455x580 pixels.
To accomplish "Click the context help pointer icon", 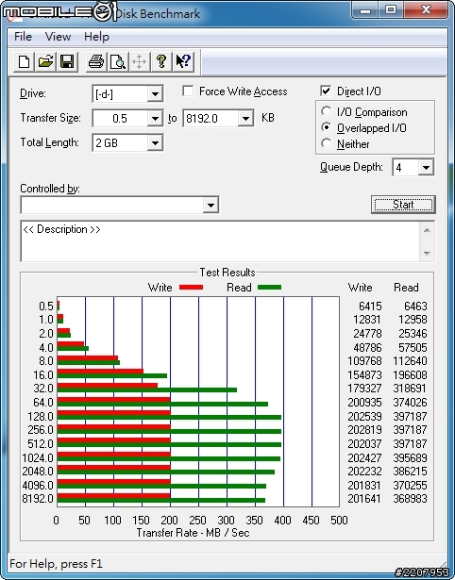I will pyautogui.click(x=183, y=61).
